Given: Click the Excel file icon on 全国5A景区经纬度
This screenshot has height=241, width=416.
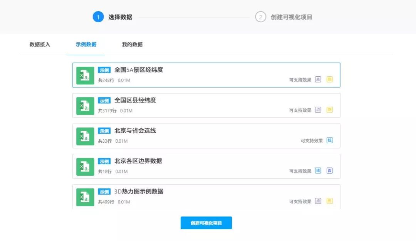Looking at the screenshot, I should coord(85,75).
